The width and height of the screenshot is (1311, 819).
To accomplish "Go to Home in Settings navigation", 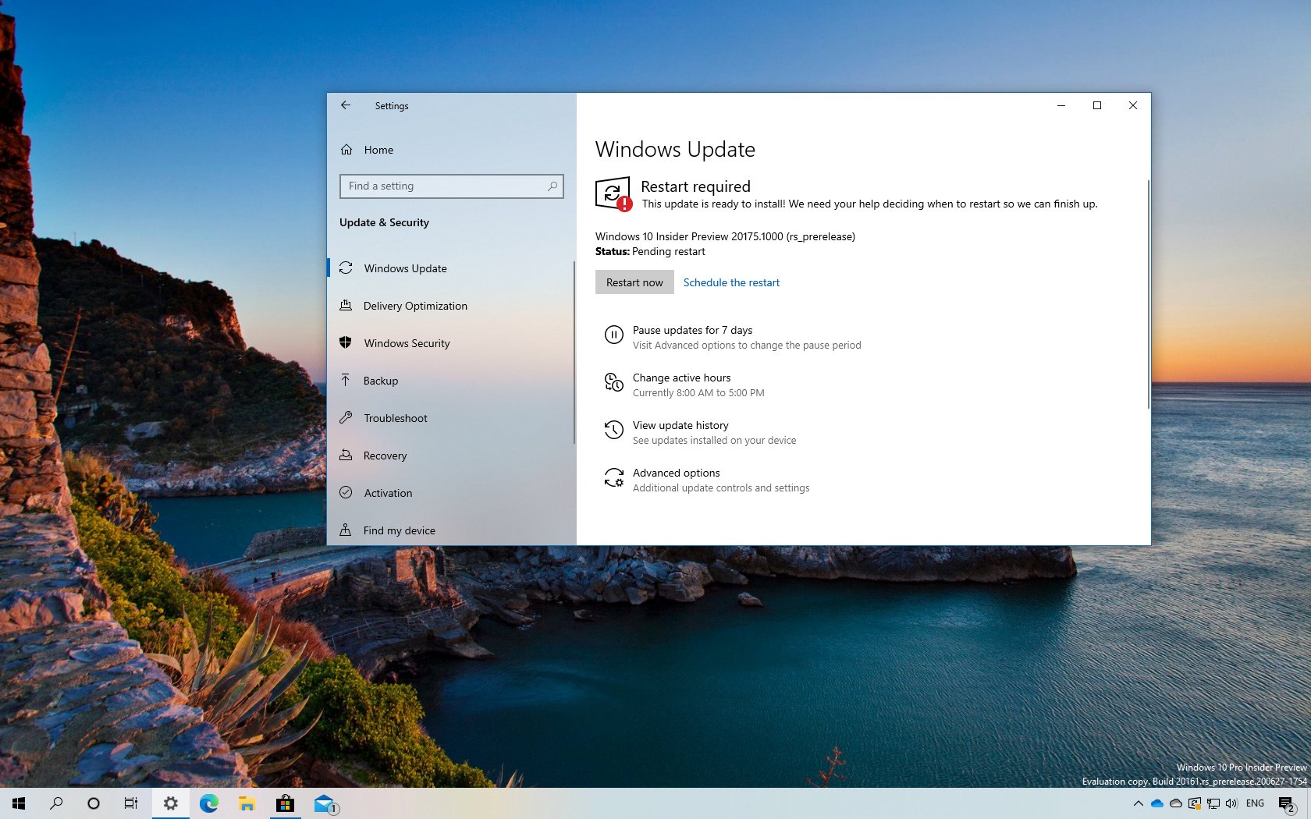I will coord(378,150).
